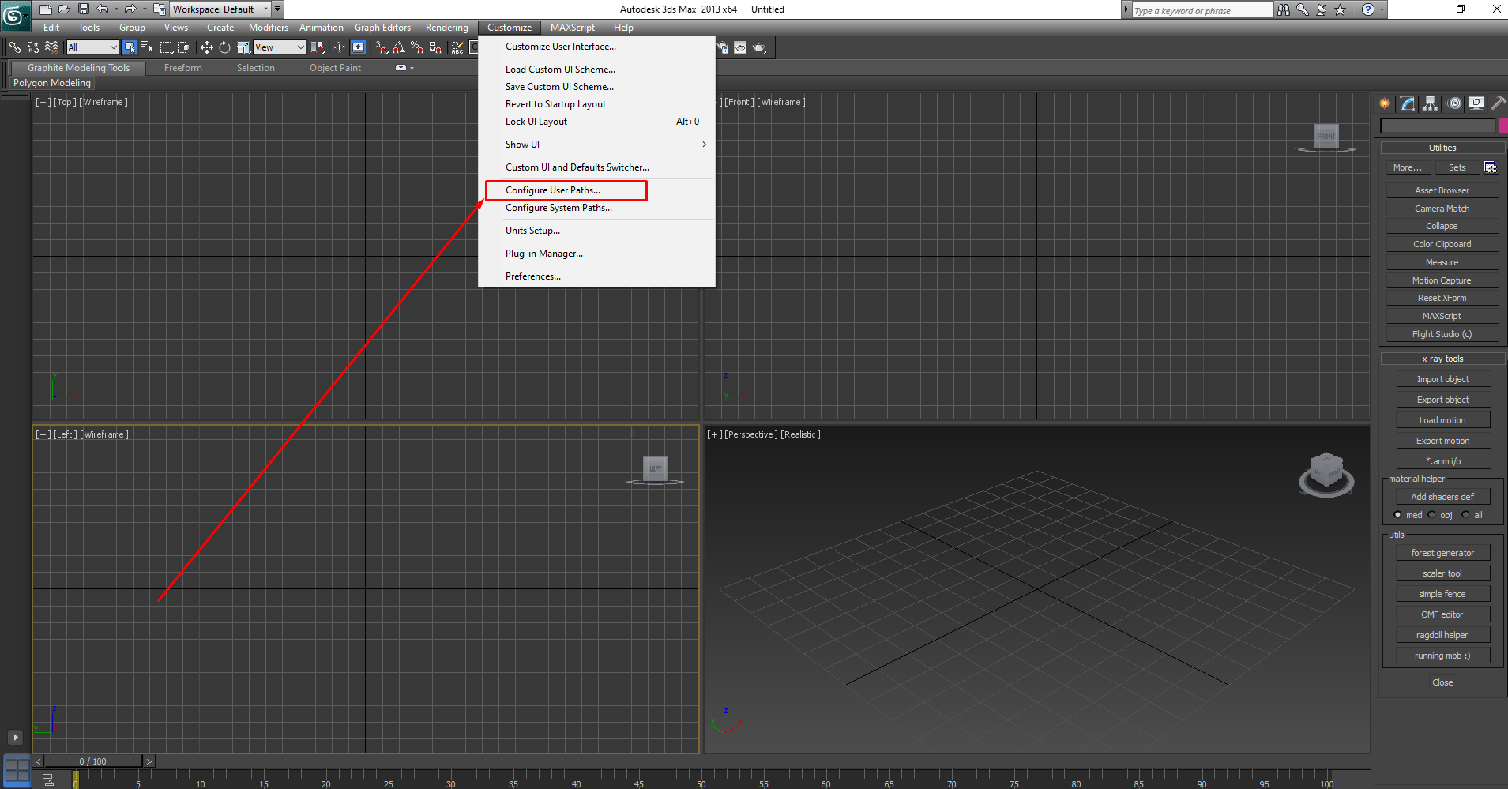
Task: Click the forest generator button
Action: (x=1443, y=553)
